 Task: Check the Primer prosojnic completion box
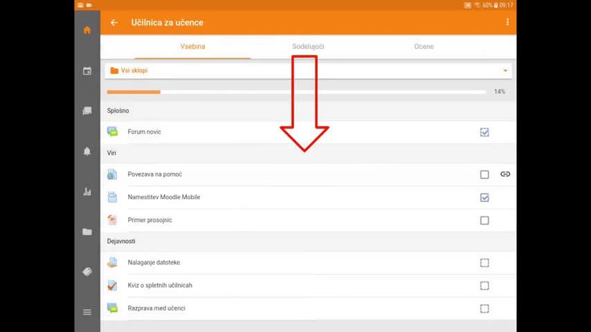click(x=484, y=221)
